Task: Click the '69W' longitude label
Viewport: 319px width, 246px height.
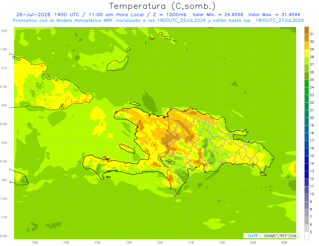Action: [253, 242]
